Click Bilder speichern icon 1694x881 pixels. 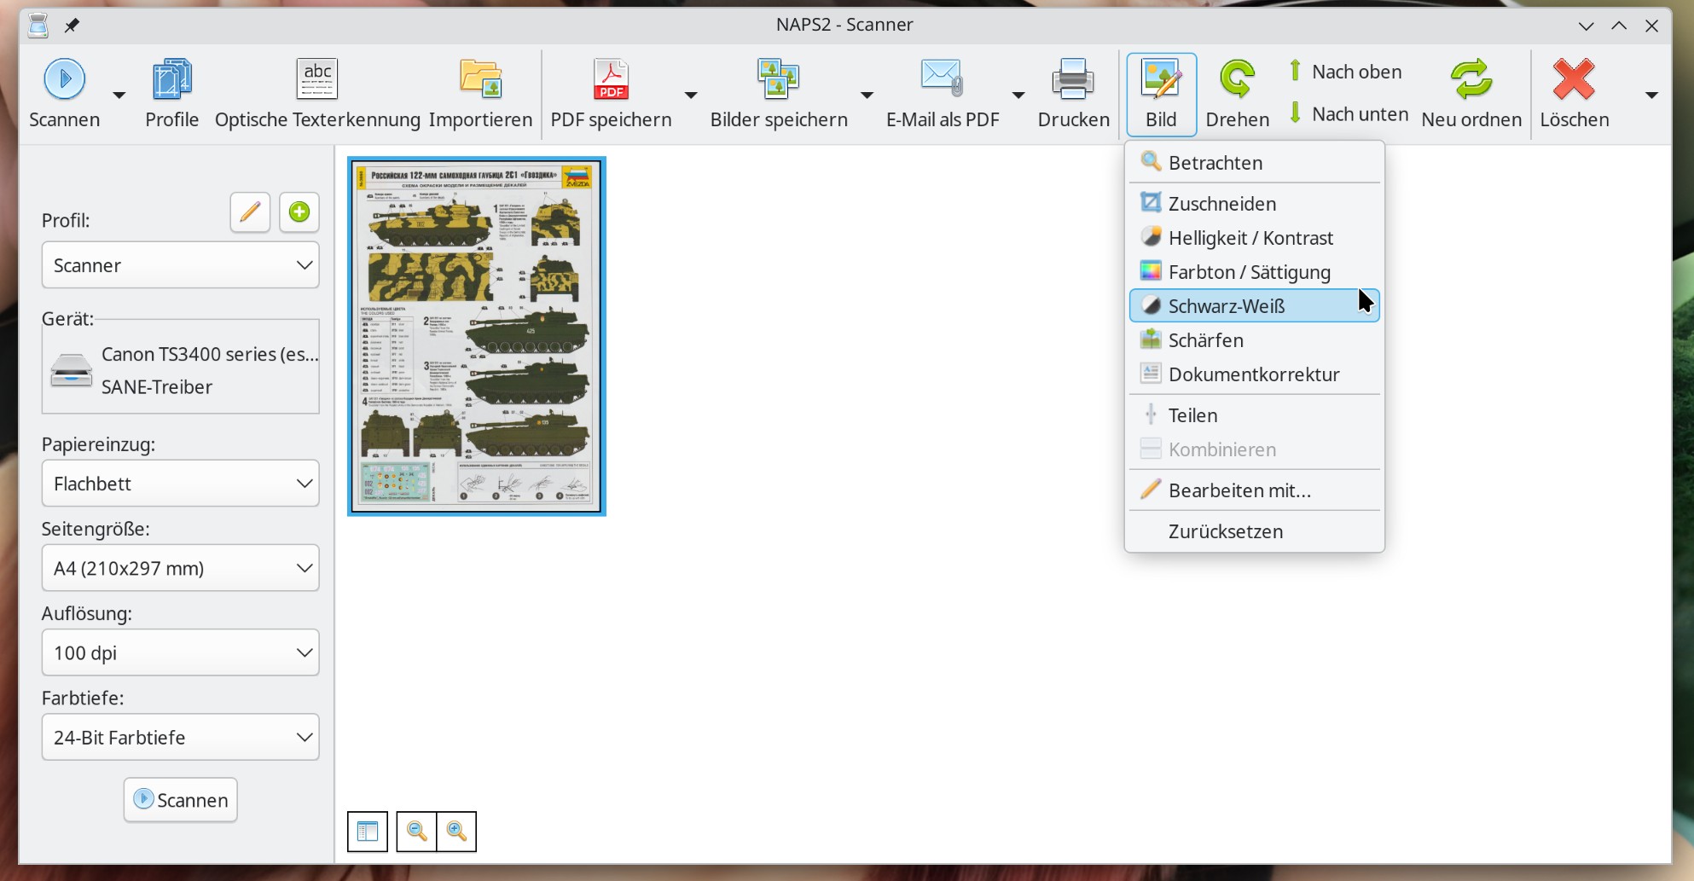779,79
